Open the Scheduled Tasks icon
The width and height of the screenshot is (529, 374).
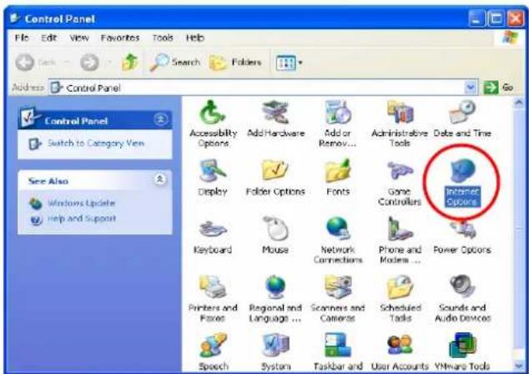pos(401,299)
